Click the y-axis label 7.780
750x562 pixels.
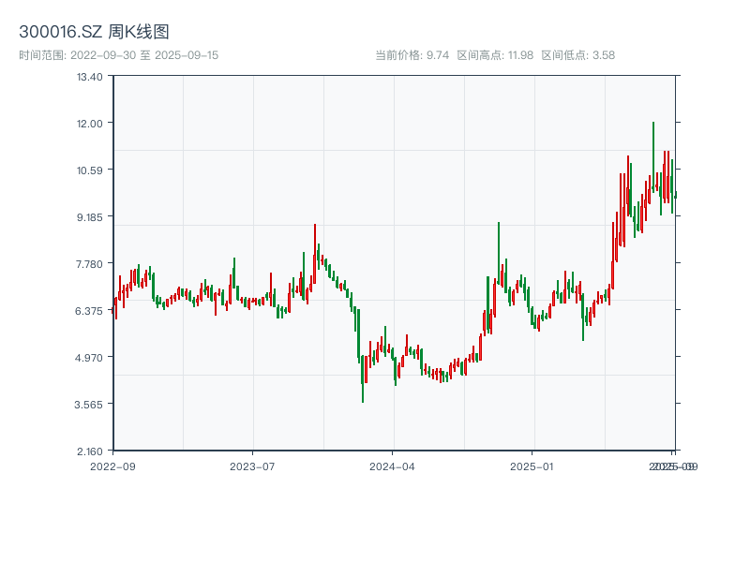(x=89, y=264)
